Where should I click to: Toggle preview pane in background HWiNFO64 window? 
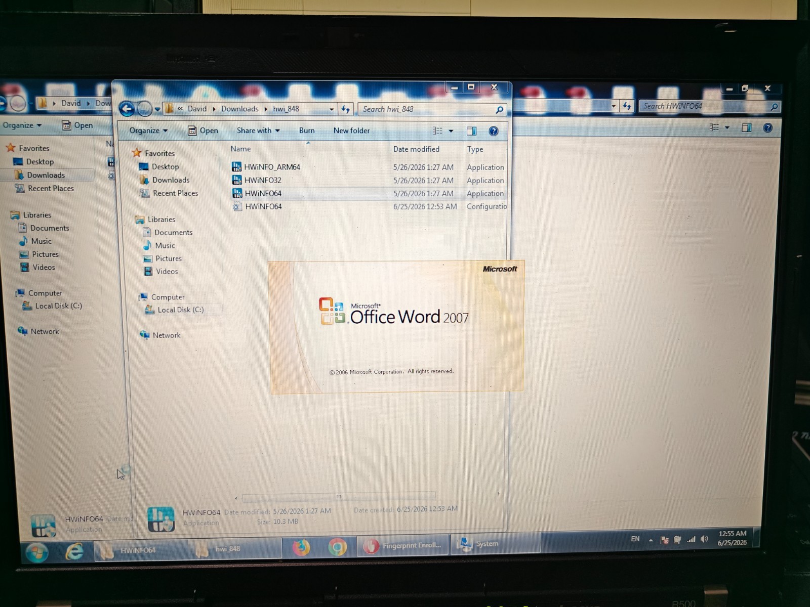click(747, 127)
